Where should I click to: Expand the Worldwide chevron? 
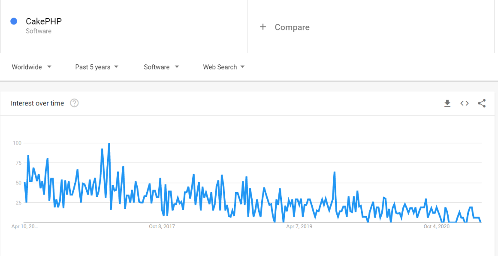(x=49, y=67)
